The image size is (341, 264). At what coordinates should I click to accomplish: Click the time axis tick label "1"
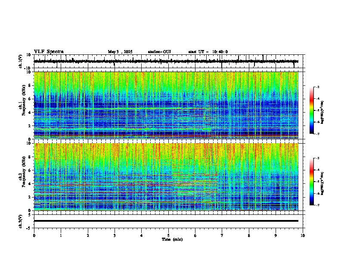(61, 236)
